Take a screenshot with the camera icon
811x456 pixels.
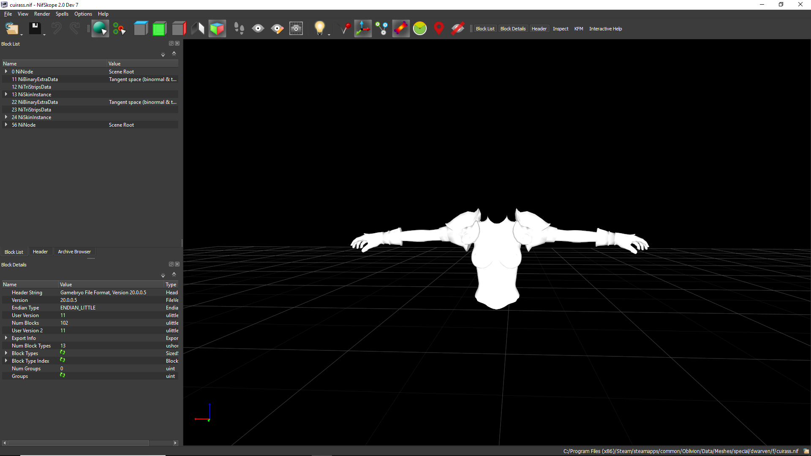[x=296, y=29]
